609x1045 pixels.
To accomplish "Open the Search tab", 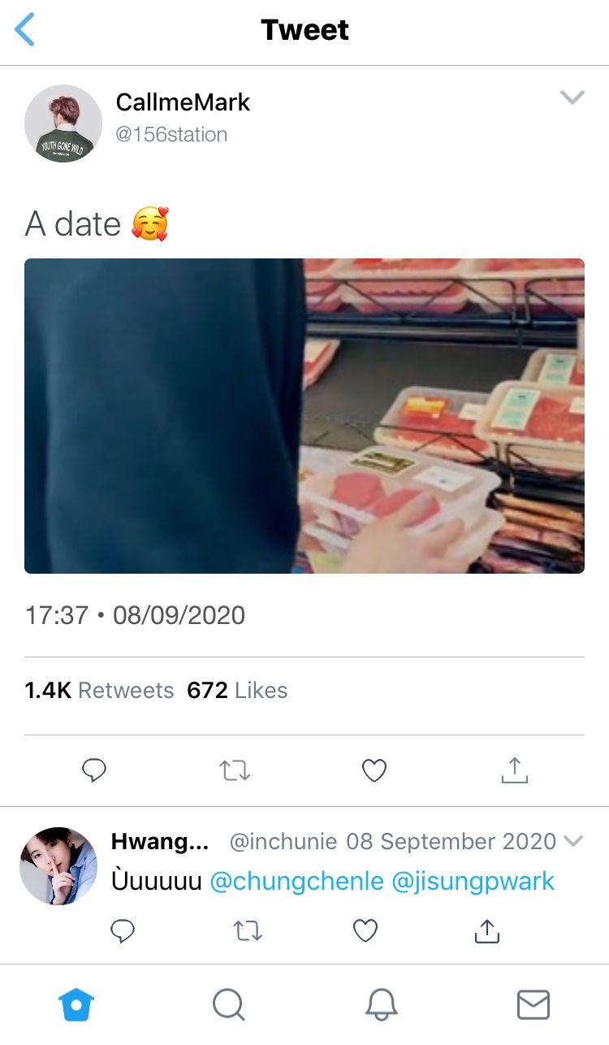I will click(228, 1005).
